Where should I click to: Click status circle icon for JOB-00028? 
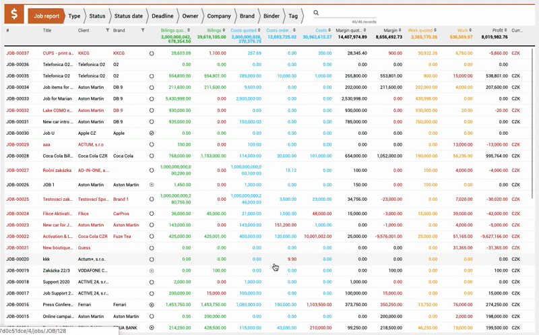[152, 156]
